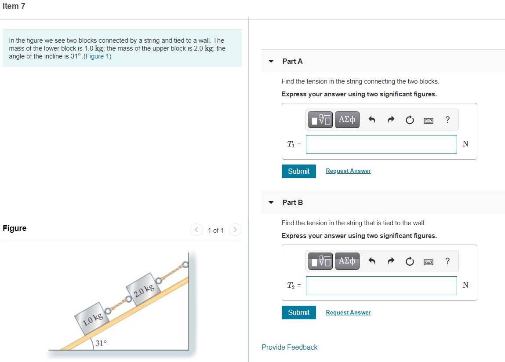Collapse the Part B section
505x362 pixels.
[x=271, y=202]
